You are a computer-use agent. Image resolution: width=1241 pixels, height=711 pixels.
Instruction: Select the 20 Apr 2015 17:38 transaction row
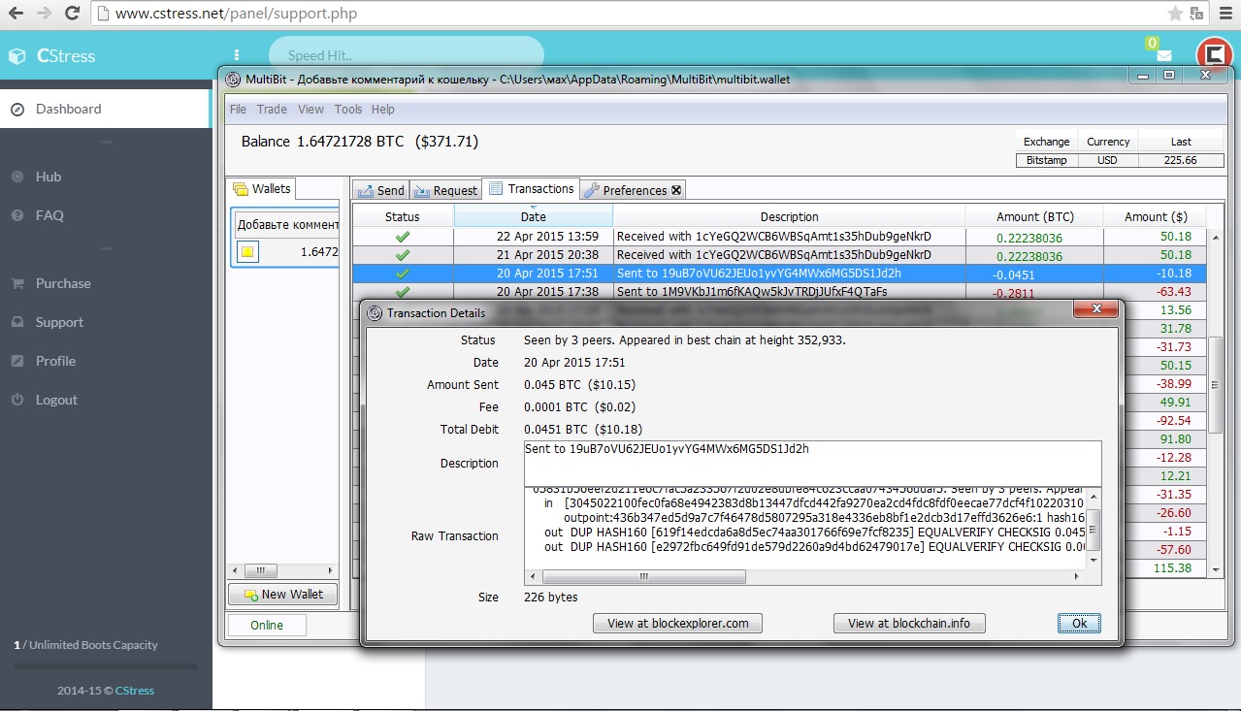point(778,292)
